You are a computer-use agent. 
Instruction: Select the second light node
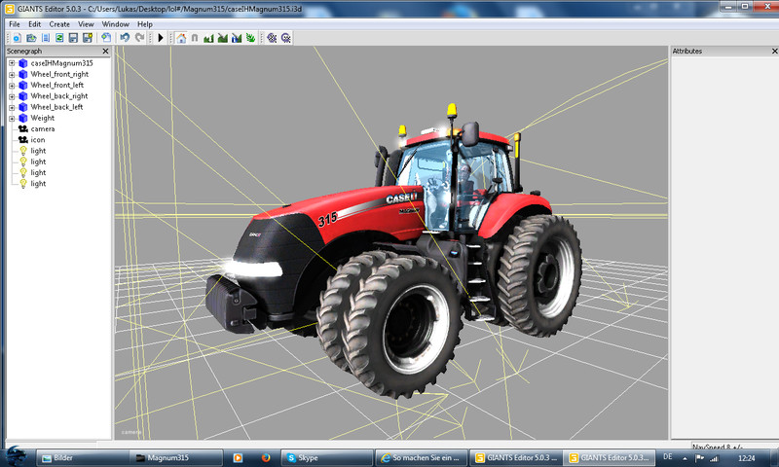coord(38,162)
